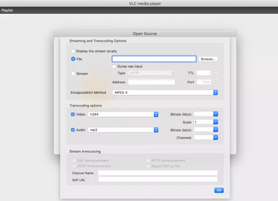This screenshot has width=278, height=201.
Task: Click the TTL value field
Action: click(x=204, y=73)
